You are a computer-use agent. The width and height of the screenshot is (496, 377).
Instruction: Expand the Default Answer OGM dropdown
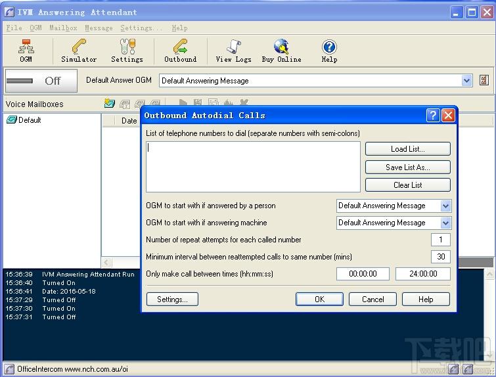pos(466,81)
